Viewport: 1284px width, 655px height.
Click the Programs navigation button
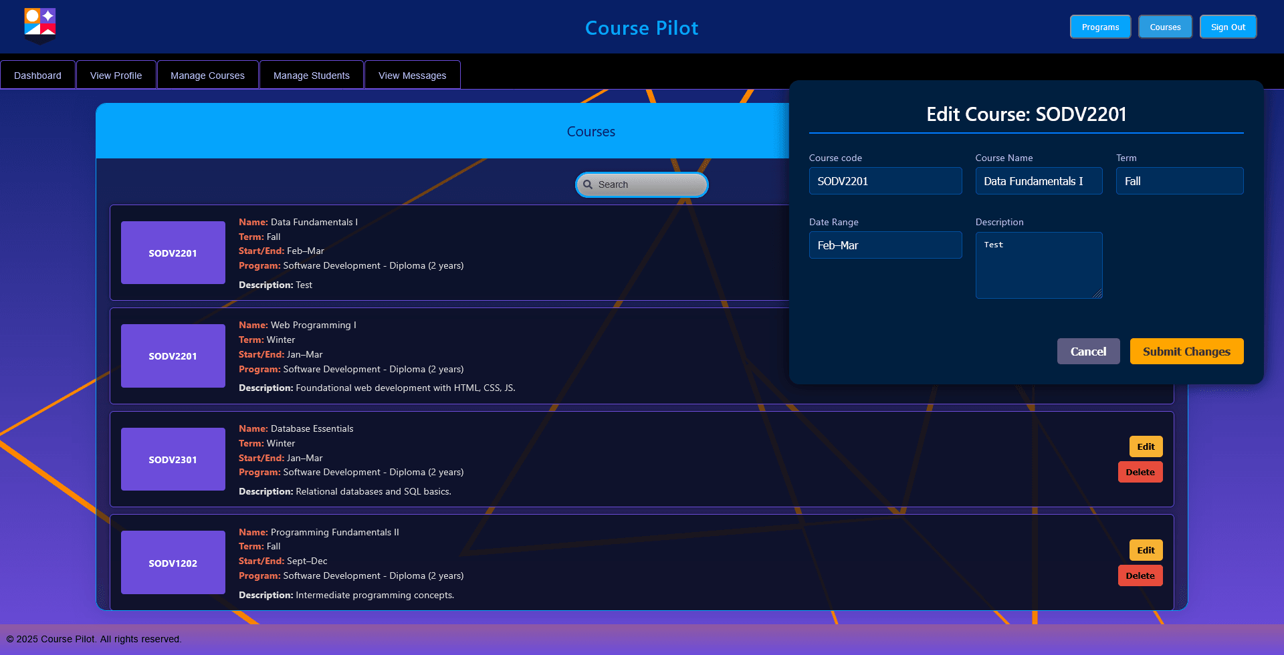[1100, 27]
